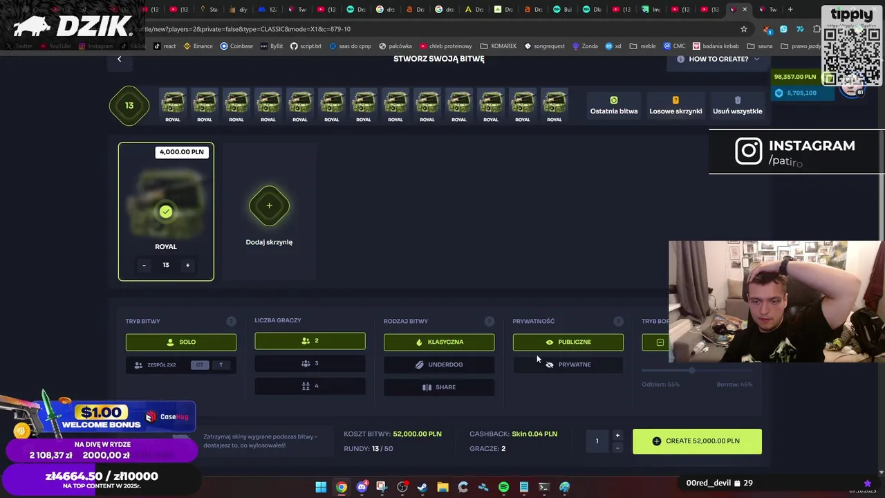Viewport: 885px width, 498px height.
Task: Set player count to 3
Action: (x=310, y=363)
